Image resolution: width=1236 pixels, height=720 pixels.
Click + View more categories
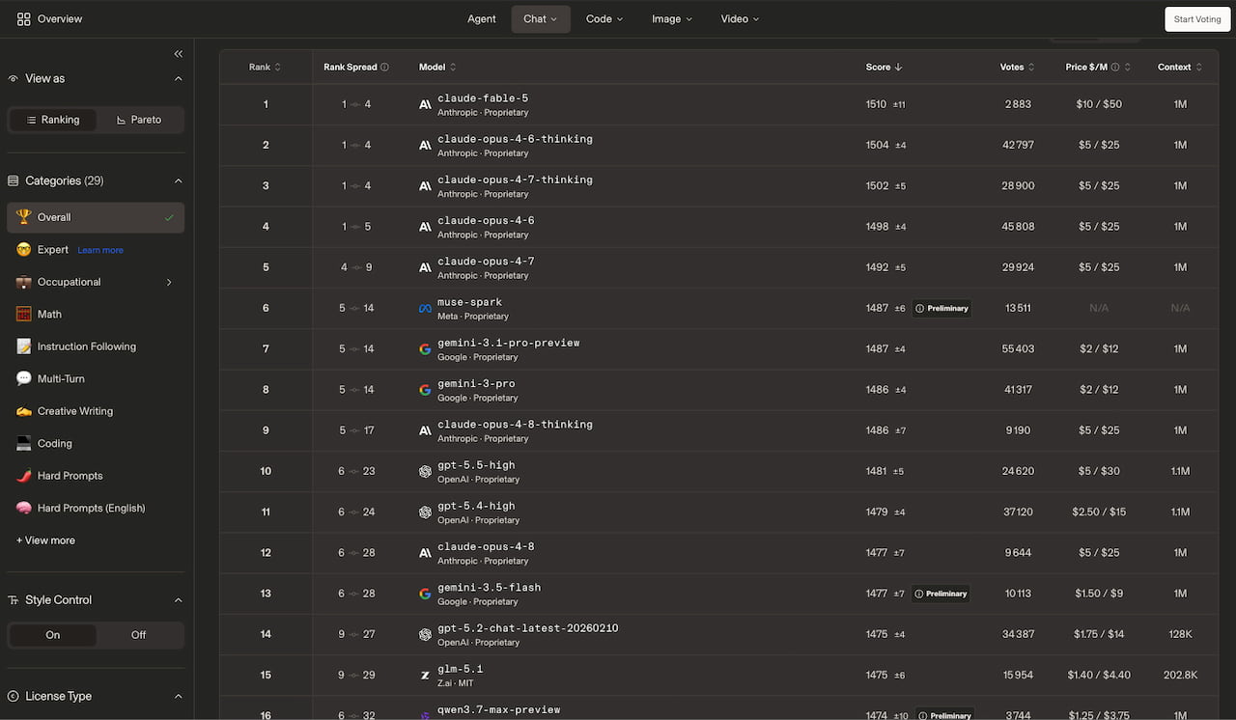coord(45,540)
